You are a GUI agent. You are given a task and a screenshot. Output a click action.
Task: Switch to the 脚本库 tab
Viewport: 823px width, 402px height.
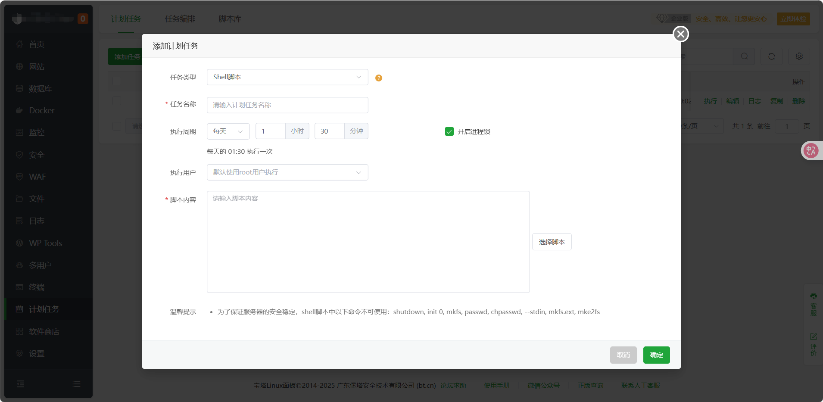coord(230,19)
